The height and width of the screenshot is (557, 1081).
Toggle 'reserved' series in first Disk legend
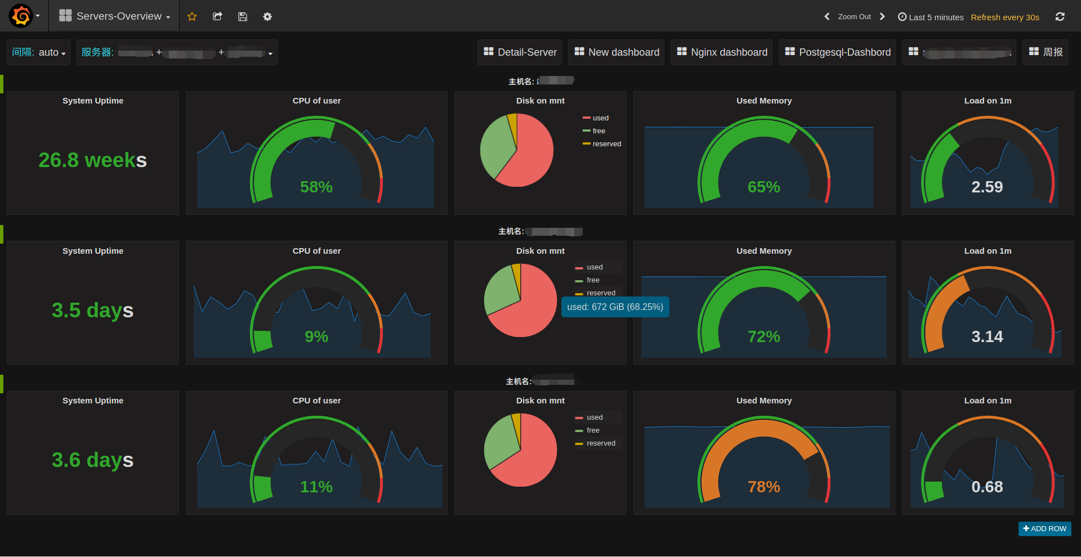click(606, 144)
